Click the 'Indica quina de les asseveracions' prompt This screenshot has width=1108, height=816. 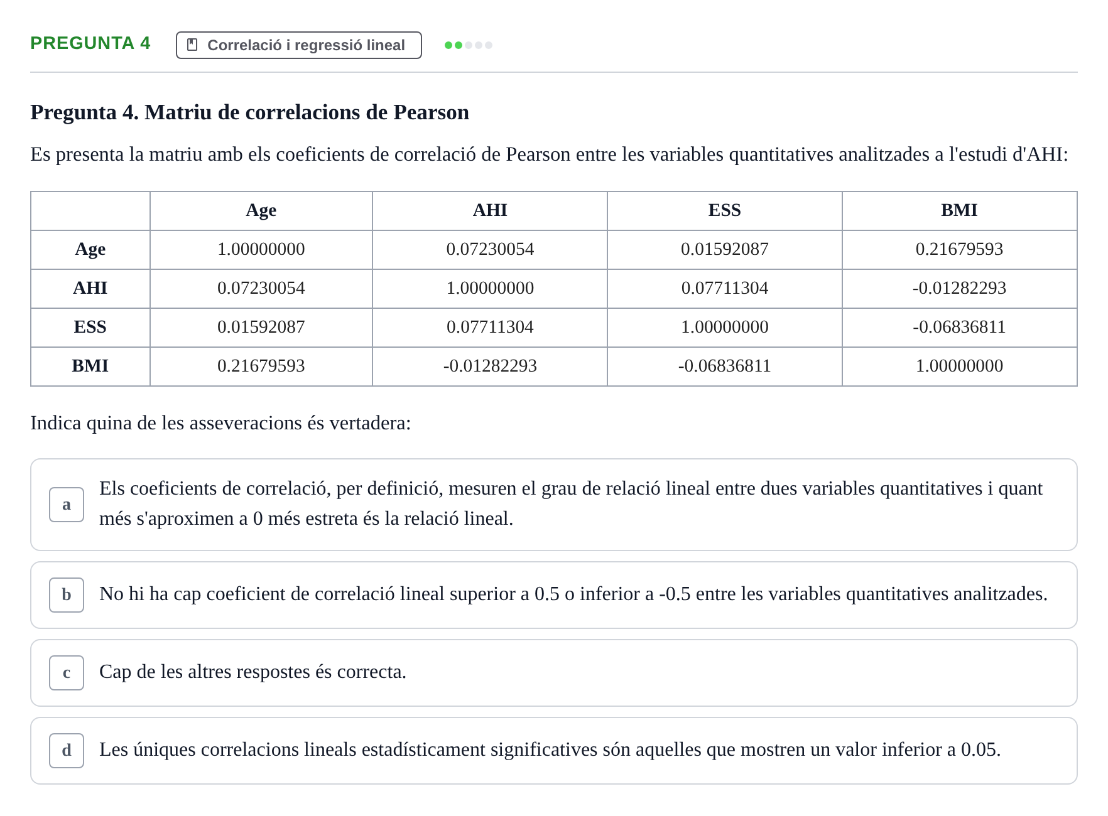coord(220,423)
